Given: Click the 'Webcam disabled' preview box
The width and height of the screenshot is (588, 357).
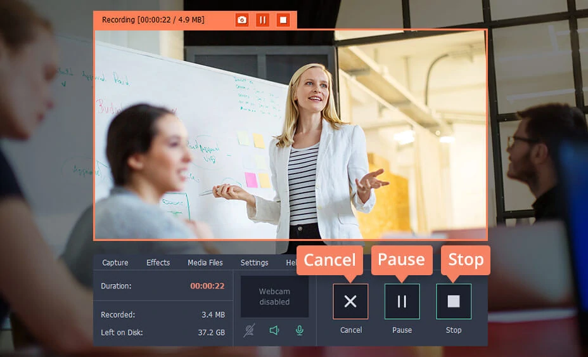Looking at the screenshot, I should pos(274,297).
